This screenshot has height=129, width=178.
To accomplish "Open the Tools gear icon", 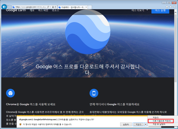I will click(x=174, y=7).
